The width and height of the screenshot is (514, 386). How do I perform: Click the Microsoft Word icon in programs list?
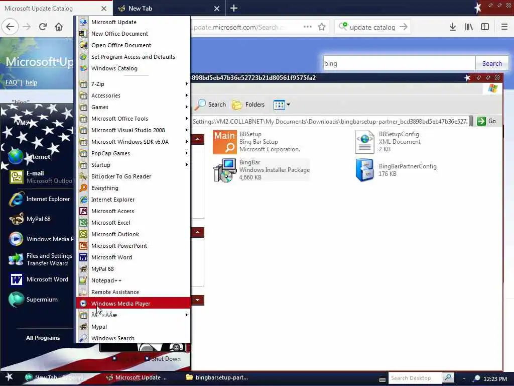(84, 257)
